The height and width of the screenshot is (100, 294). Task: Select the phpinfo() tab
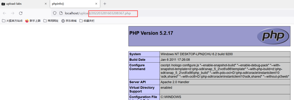point(75,4)
